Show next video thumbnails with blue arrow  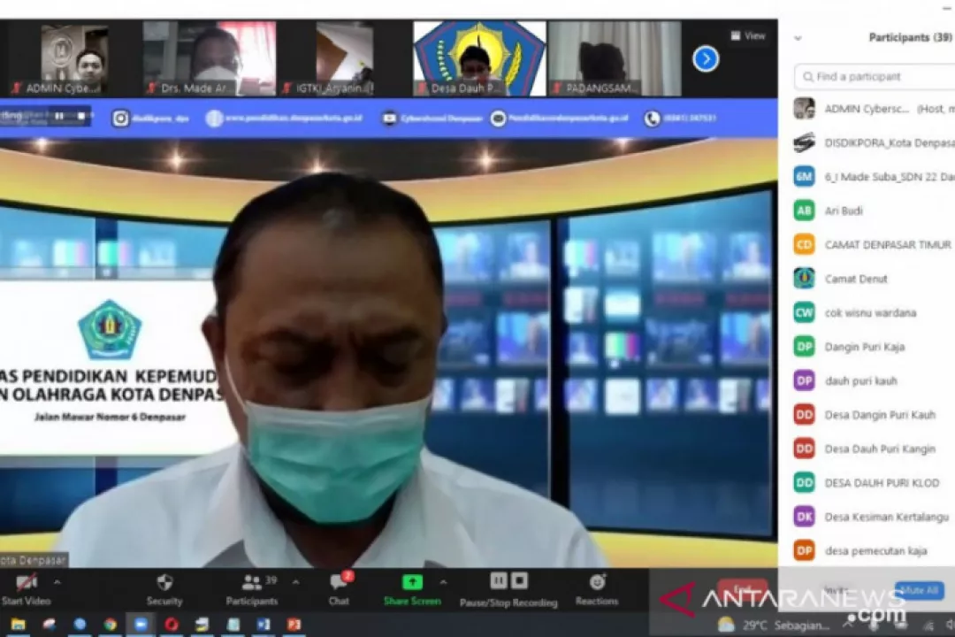(x=705, y=59)
